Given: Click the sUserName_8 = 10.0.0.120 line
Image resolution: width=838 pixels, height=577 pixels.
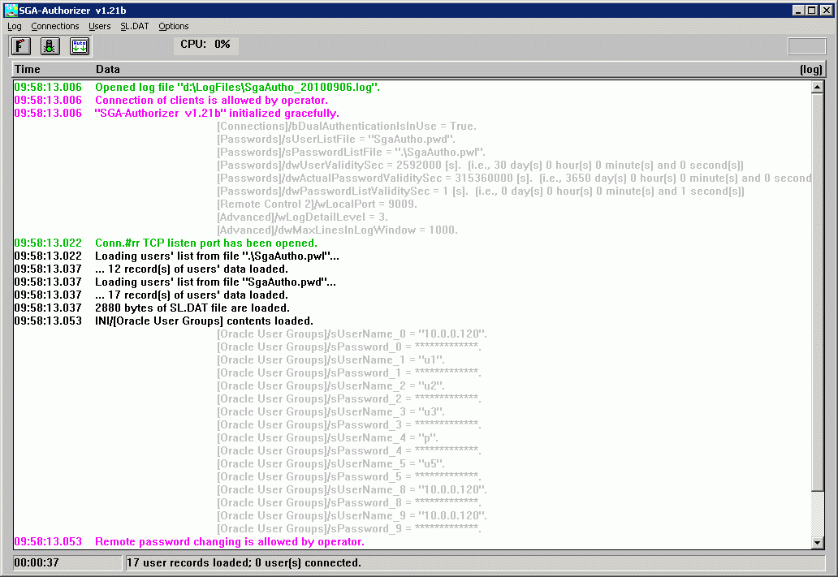Looking at the screenshot, I should 352,490.
